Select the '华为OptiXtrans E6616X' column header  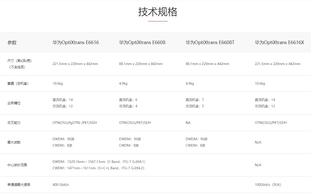(x=279, y=43)
